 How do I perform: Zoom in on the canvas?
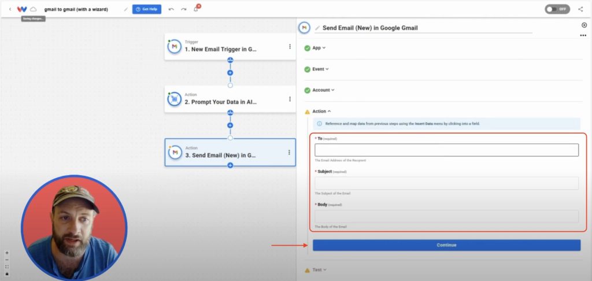click(7, 253)
